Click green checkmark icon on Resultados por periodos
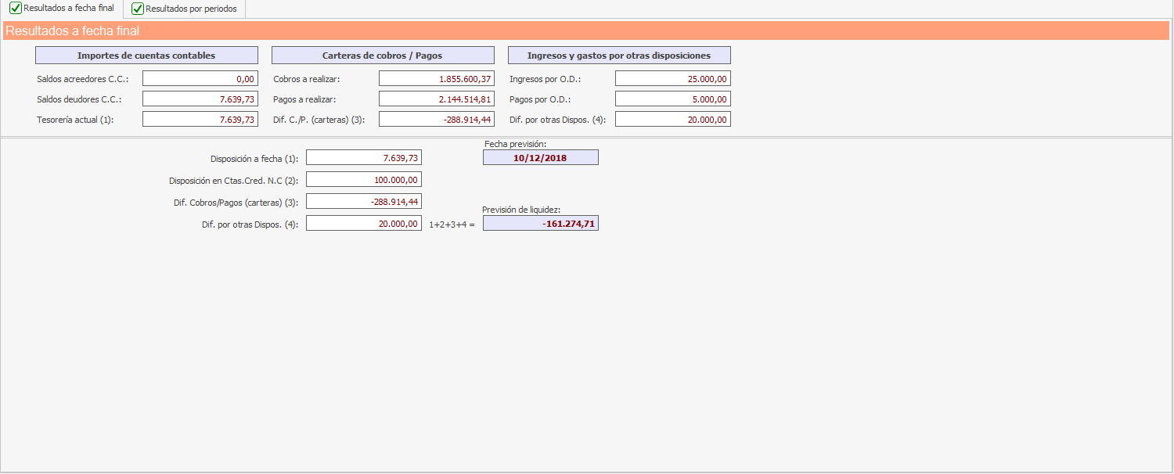 (138, 9)
